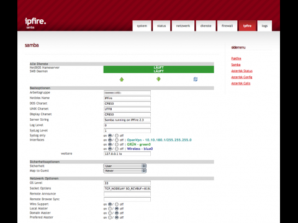
Task: Open the netzwerk tab
Action: (x=183, y=26)
